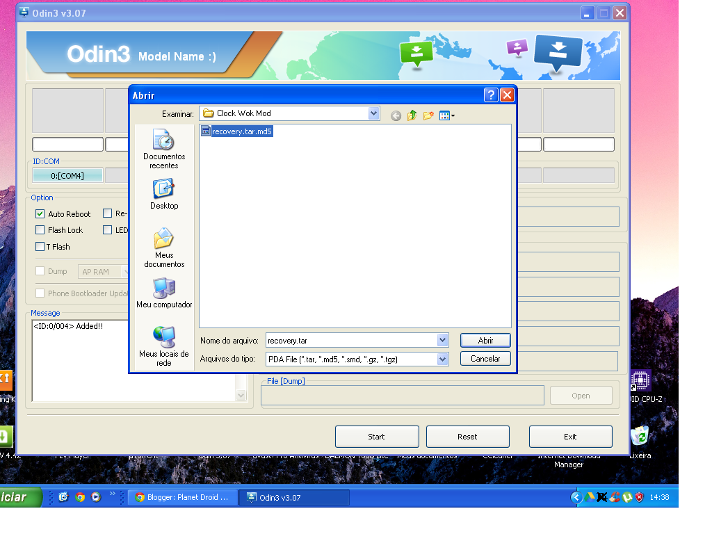The image size is (712, 534).
Task: Click the help question mark in Abrir dialog
Action: (x=491, y=95)
